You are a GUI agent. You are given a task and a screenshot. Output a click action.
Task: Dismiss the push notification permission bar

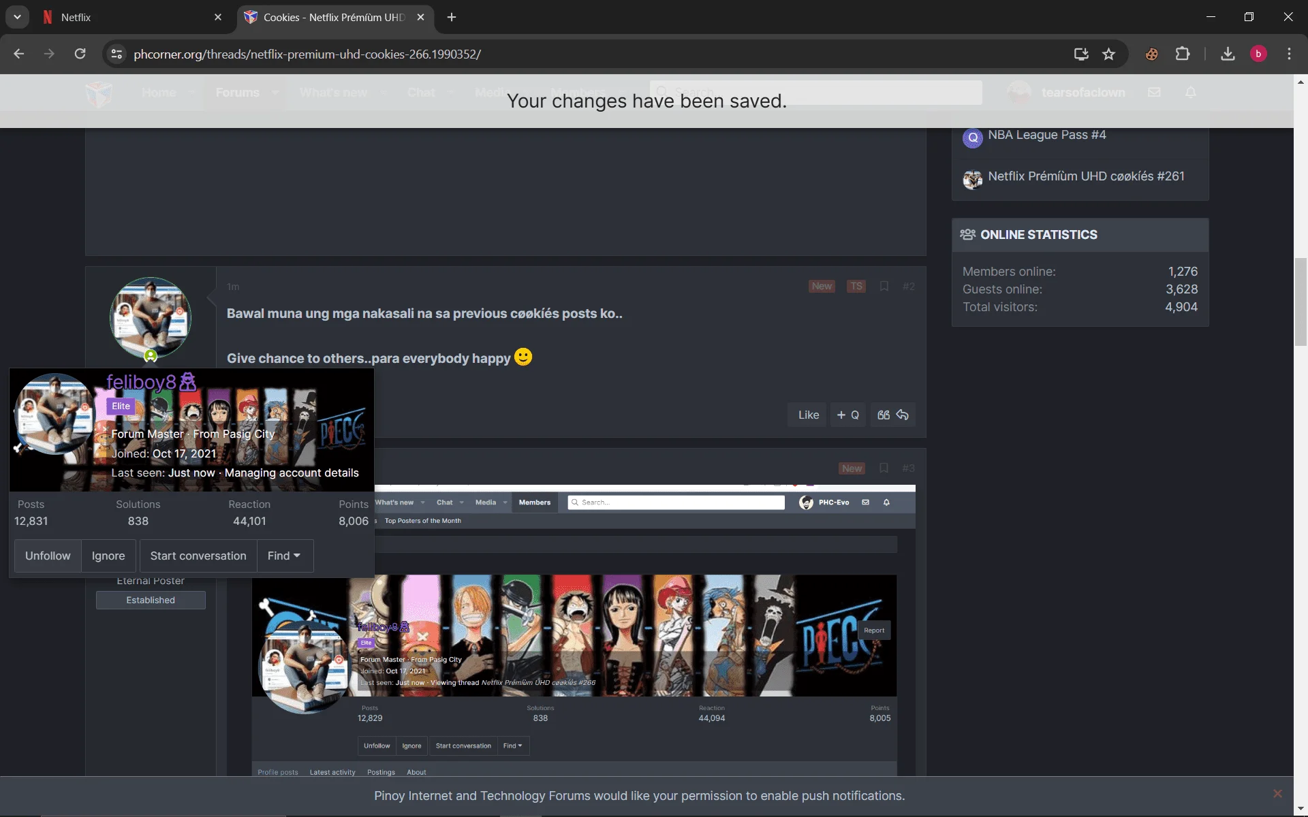tap(1277, 794)
